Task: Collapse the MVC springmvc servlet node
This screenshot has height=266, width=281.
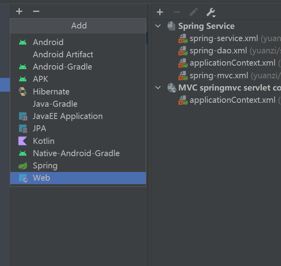Action: [x=158, y=88]
